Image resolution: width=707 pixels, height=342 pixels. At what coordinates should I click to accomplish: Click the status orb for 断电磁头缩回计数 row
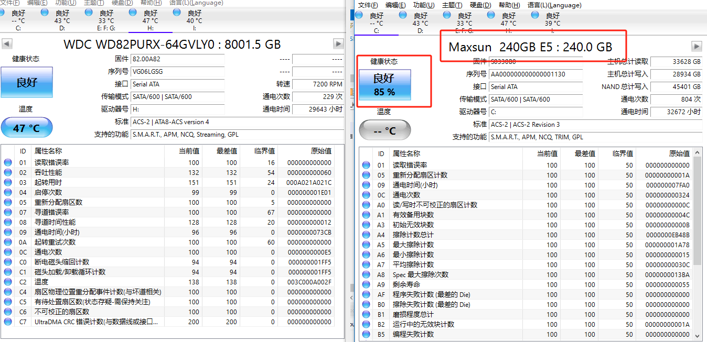coord(8,262)
